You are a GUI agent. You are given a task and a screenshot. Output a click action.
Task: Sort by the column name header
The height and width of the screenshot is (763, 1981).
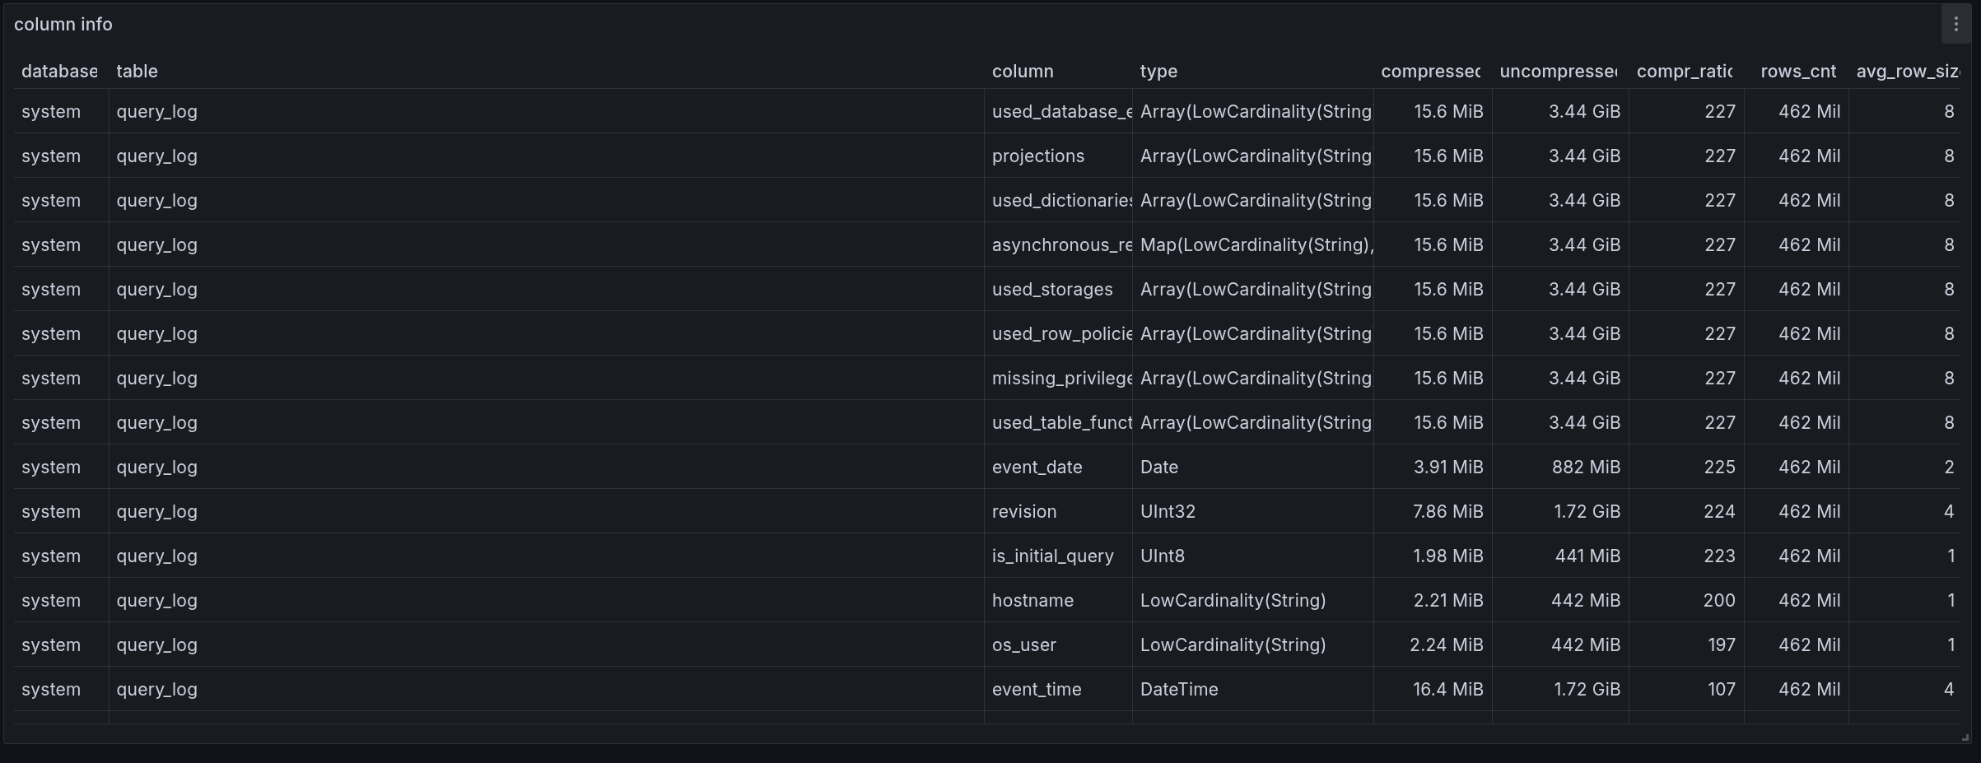pyautogui.click(x=1023, y=72)
